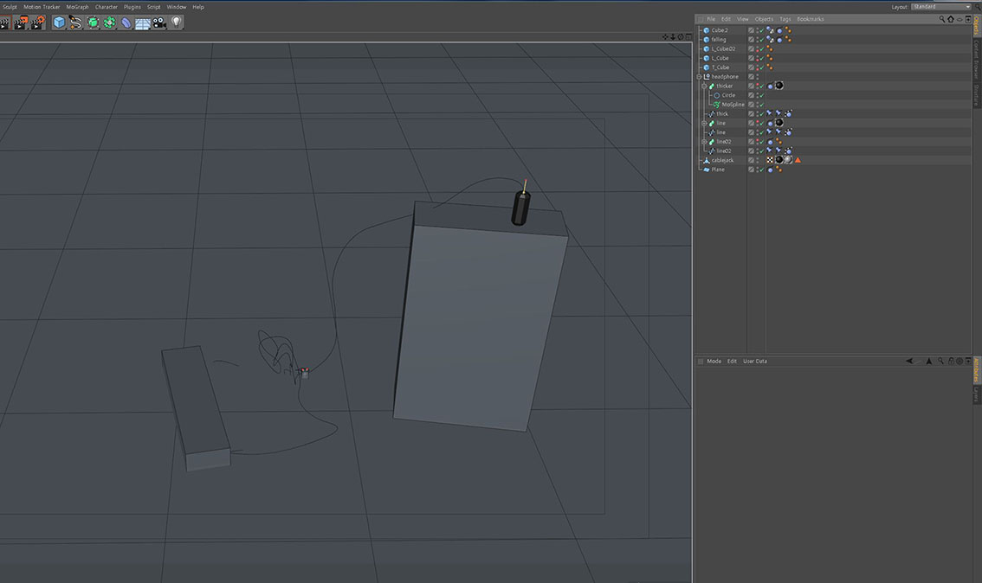The height and width of the screenshot is (583, 982).
Task: Click the viewport Rotate camera icon
Action: tap(681, 37)
